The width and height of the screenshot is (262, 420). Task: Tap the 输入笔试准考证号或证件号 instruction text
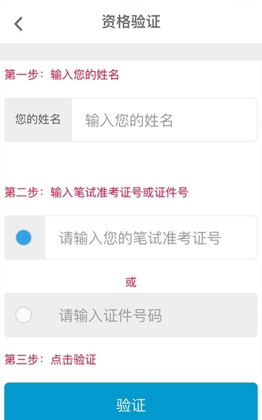tap(119, 192)
